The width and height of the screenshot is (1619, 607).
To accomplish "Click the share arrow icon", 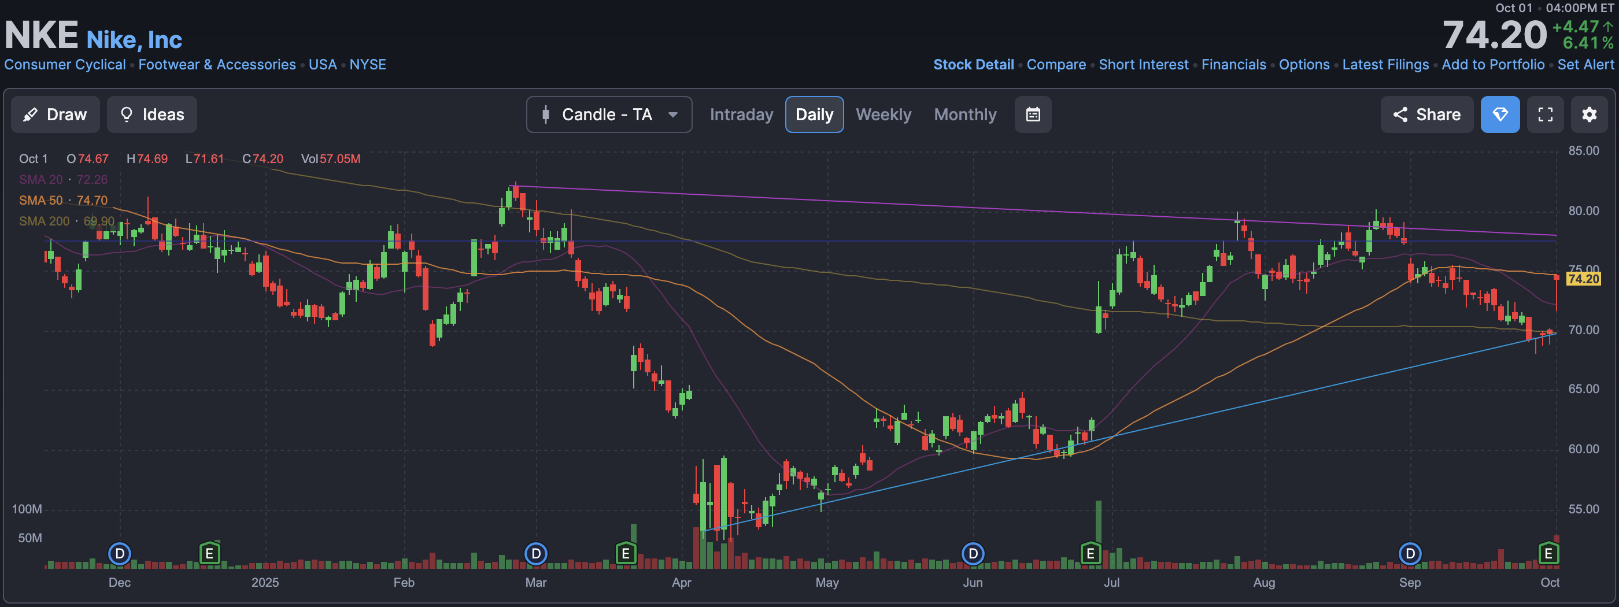I will pyautogui.click(x=1400, y=114).
